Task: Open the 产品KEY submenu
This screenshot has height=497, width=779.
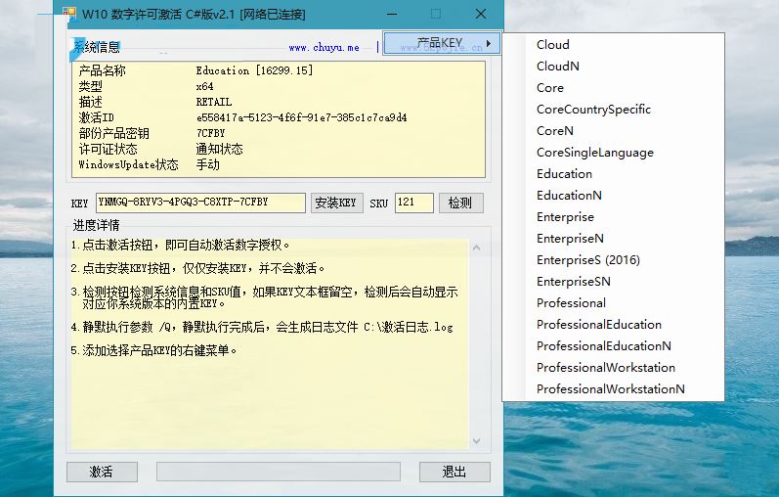Action: (442, 43)
